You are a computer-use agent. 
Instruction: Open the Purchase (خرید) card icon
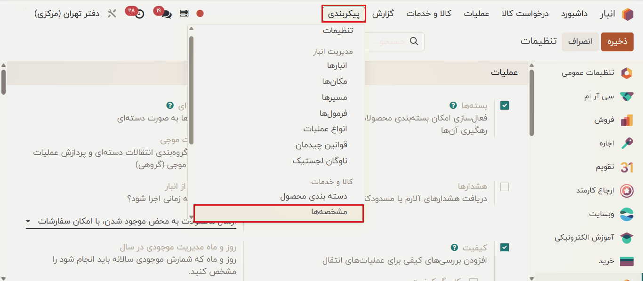pos(627,261)
